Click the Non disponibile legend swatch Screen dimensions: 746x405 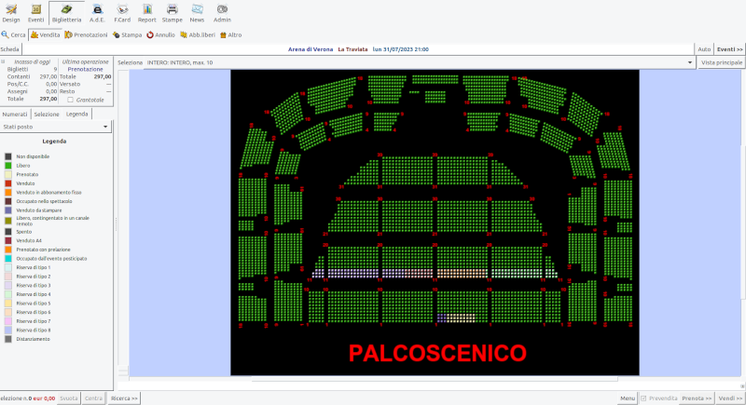tap(8, 156)
